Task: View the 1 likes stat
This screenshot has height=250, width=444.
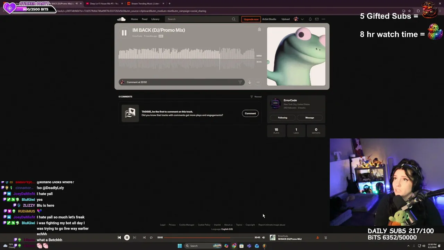Action: coord(296,131)
